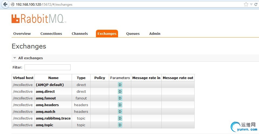Click durable D badge for amq.rabbitmq.trace

pyautogui.click(x=120, y=118)
